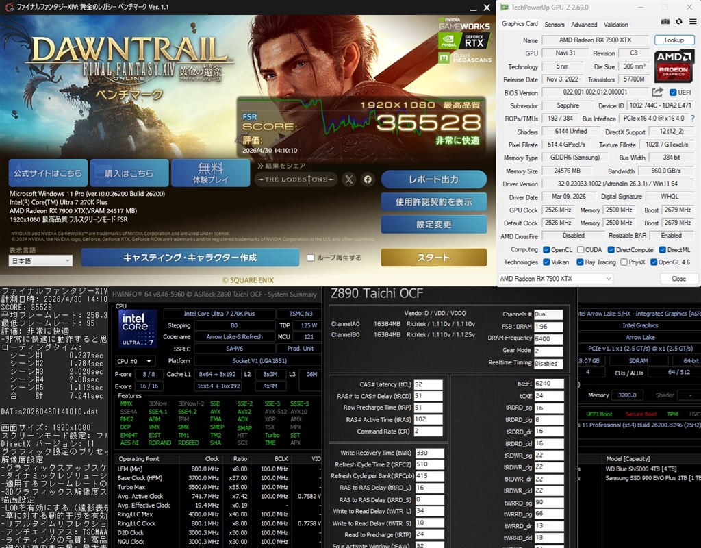Toggle the Ray Tracing checkbox

(580, 262)
